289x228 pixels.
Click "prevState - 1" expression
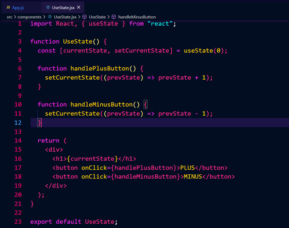(x=182, y=114)
